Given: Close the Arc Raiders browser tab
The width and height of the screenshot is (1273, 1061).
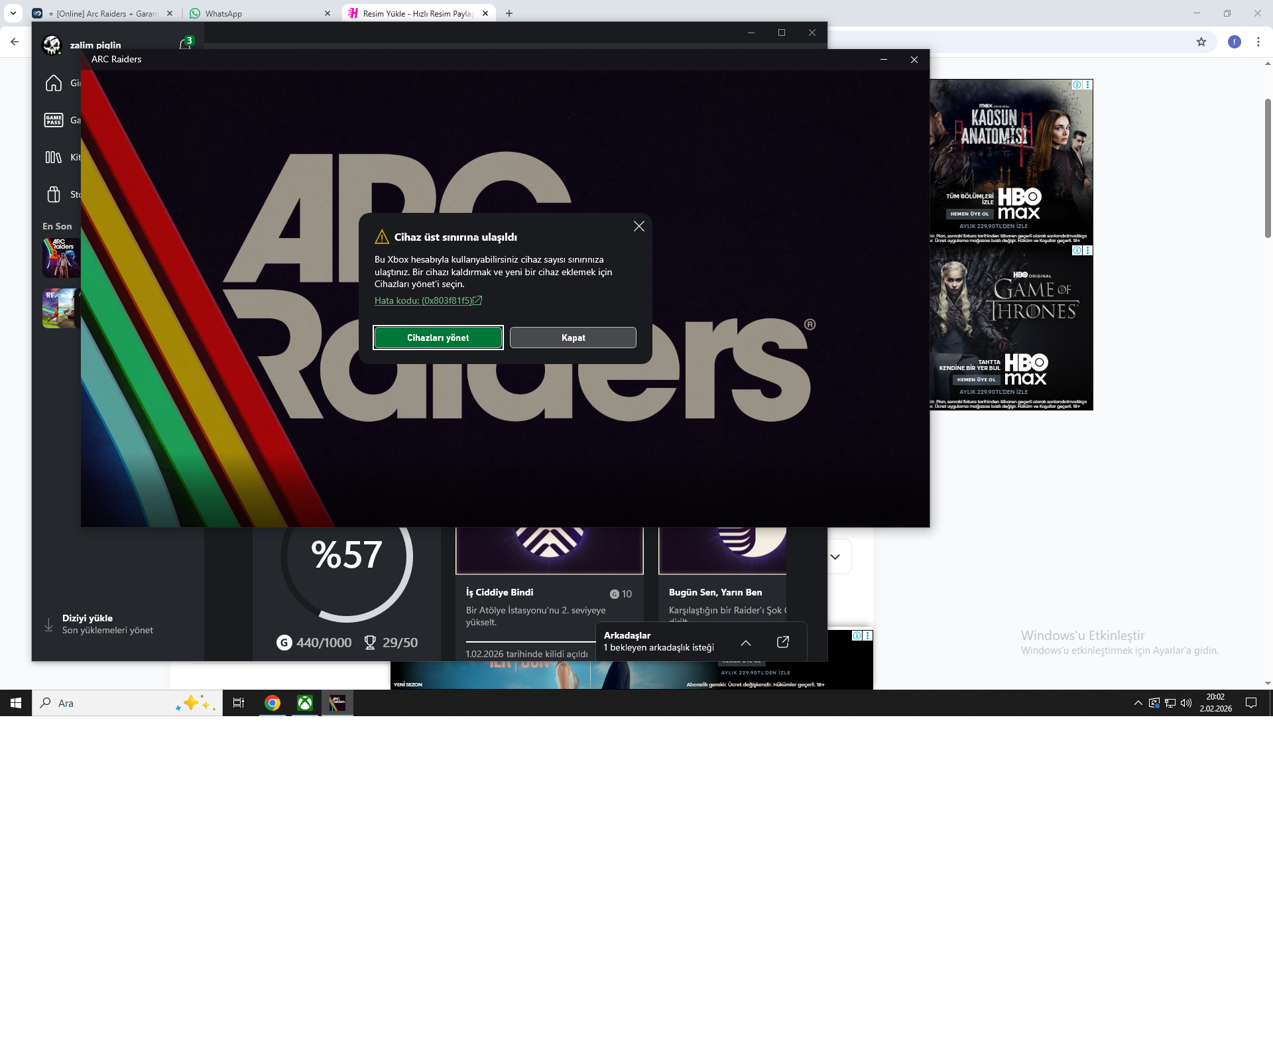Looking at the screenshot, I should point(170,13).
